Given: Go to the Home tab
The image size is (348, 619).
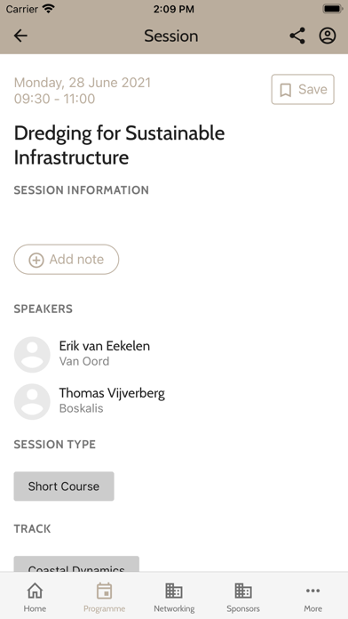Looking at the screenshot, I should tap(35, 598).
